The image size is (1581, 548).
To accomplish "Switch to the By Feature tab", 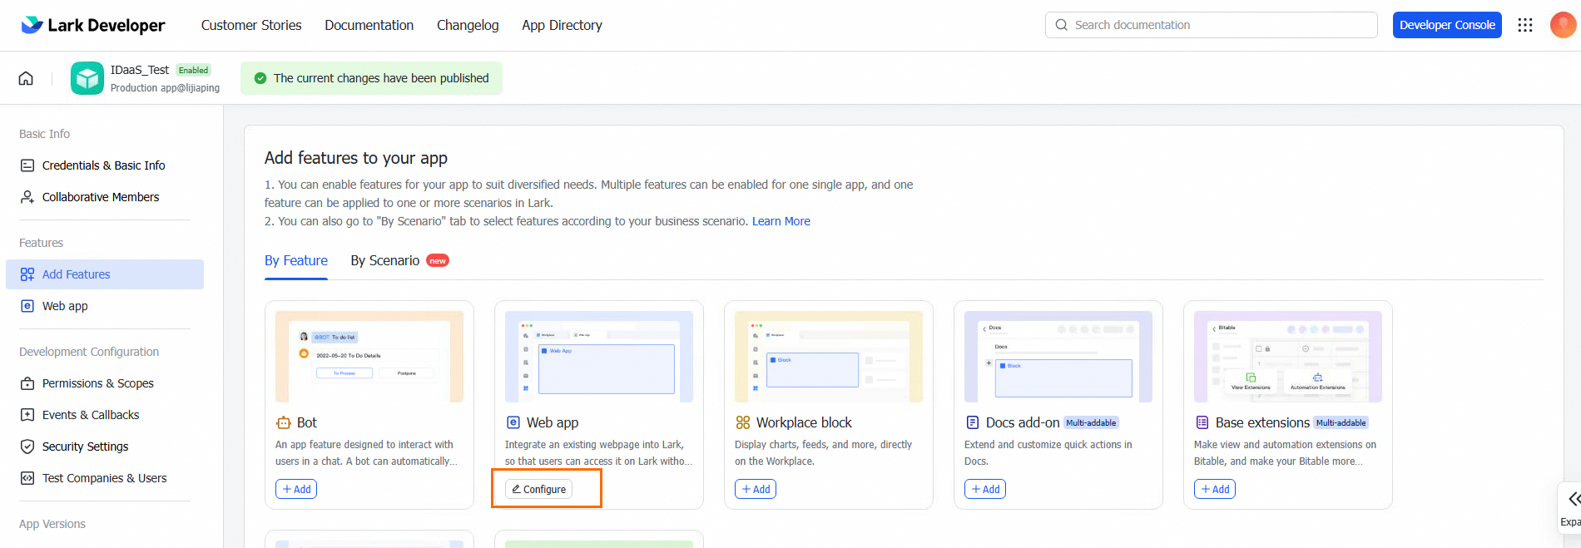I will [x=296, y=260].
